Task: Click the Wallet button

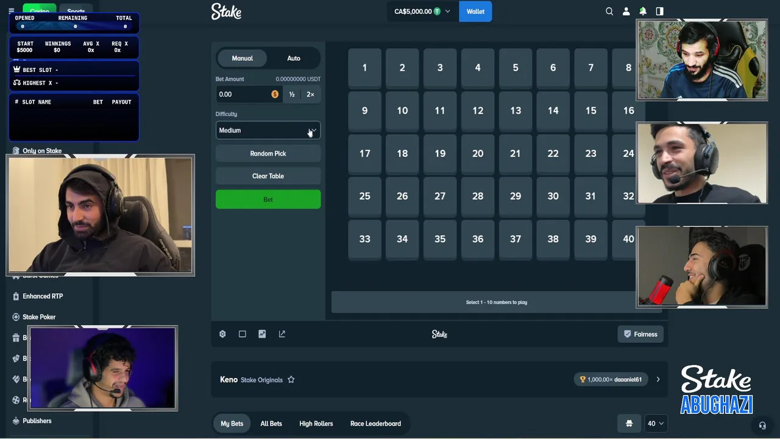Action: pos(475,11)
